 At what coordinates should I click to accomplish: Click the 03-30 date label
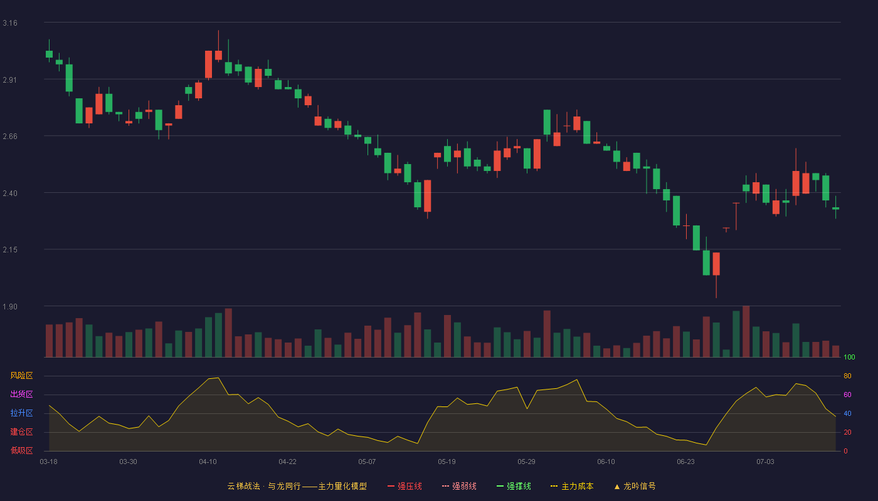coord(129,462)
